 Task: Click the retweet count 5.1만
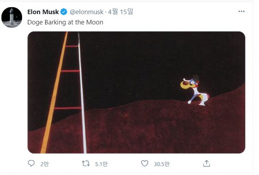[x=101, y=164]
